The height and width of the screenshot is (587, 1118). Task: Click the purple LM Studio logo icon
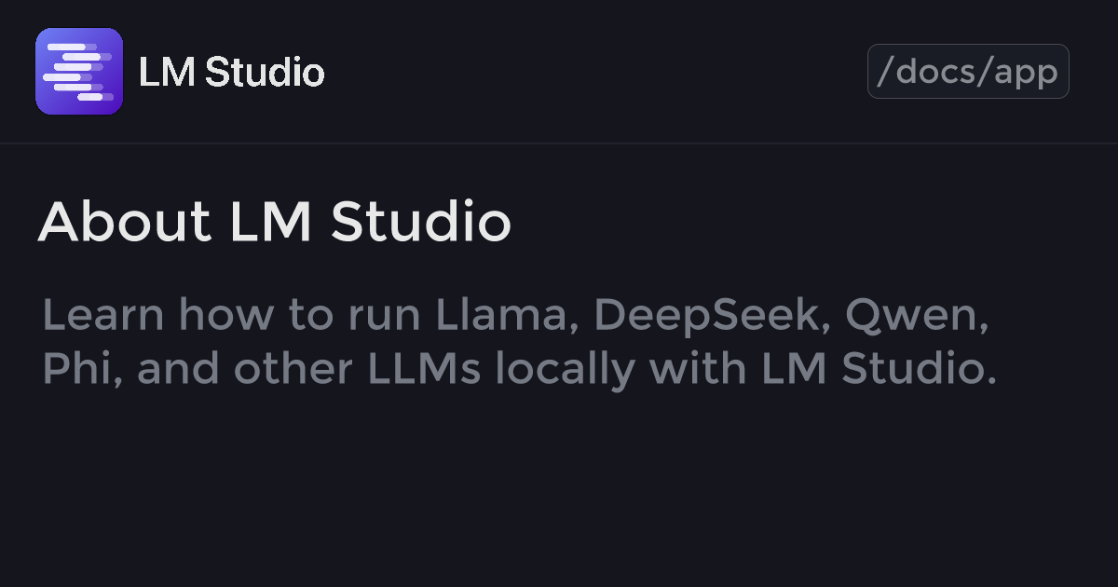(x=79, y=72)
